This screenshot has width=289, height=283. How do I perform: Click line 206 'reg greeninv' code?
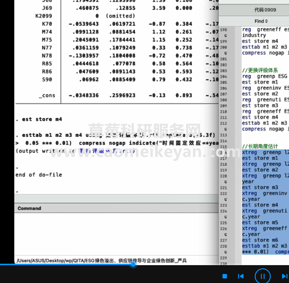pyautogui.click(x=265, y=88)
